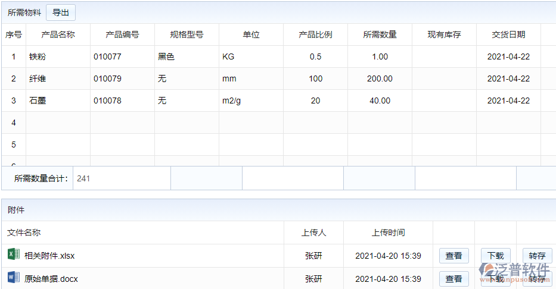This screenshot has height=289, width=556.
Task: Click the 规格型号 column header
Action: pos(187,34)
